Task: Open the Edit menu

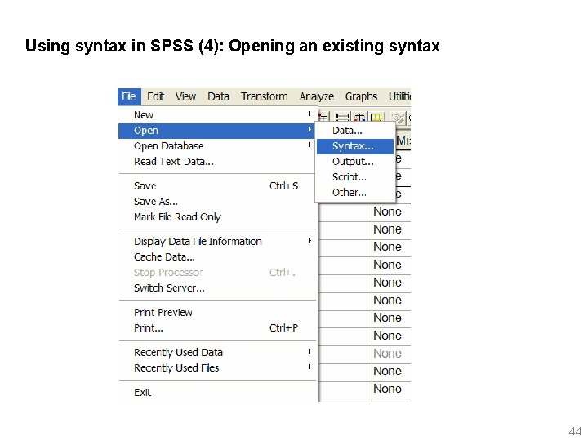Action: coord(155,96)
